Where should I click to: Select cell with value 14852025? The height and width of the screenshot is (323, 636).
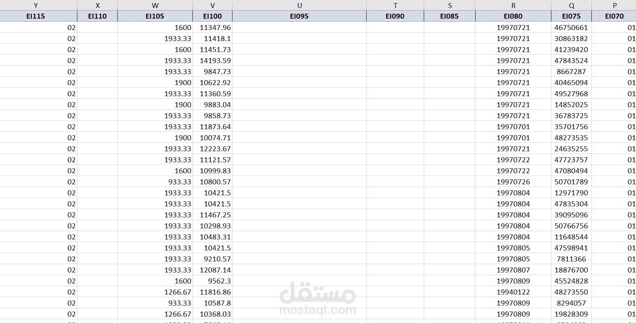click(572, 104)
